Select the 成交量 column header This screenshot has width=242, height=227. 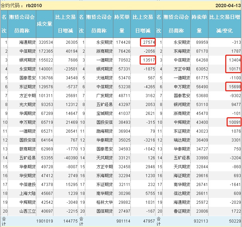click(44, 24)
